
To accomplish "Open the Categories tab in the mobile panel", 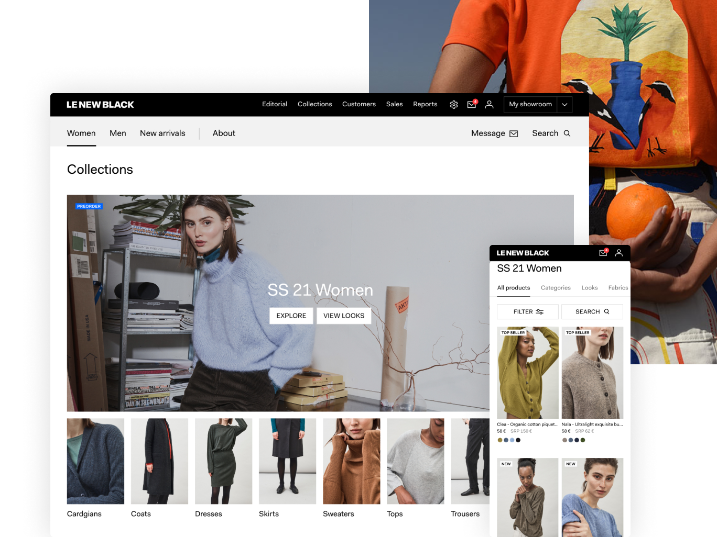I will click(x=556, y=288).
